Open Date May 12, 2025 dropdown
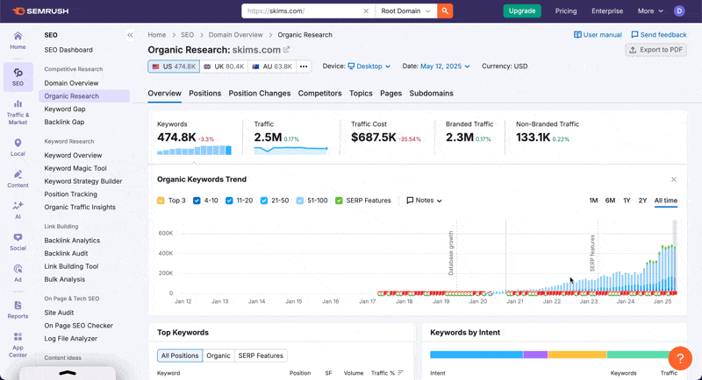 coord(445,66)
